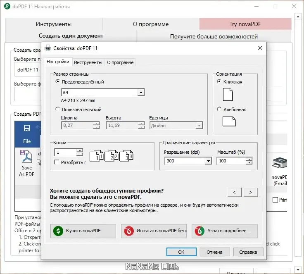The width and height of the screenshot is (304, 274).
Task: Increase the number of copies
Action: (x=80, y=150)
